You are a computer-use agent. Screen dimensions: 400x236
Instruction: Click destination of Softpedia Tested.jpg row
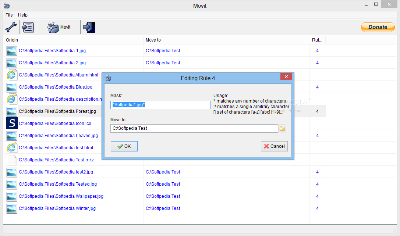coord(163,184)
